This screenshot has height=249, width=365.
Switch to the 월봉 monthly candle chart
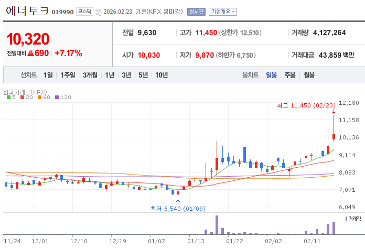pos(309,75)
